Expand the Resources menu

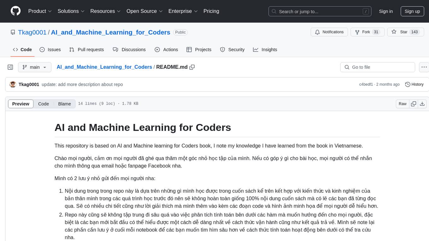pyautogui.click(x=105, y=11)
